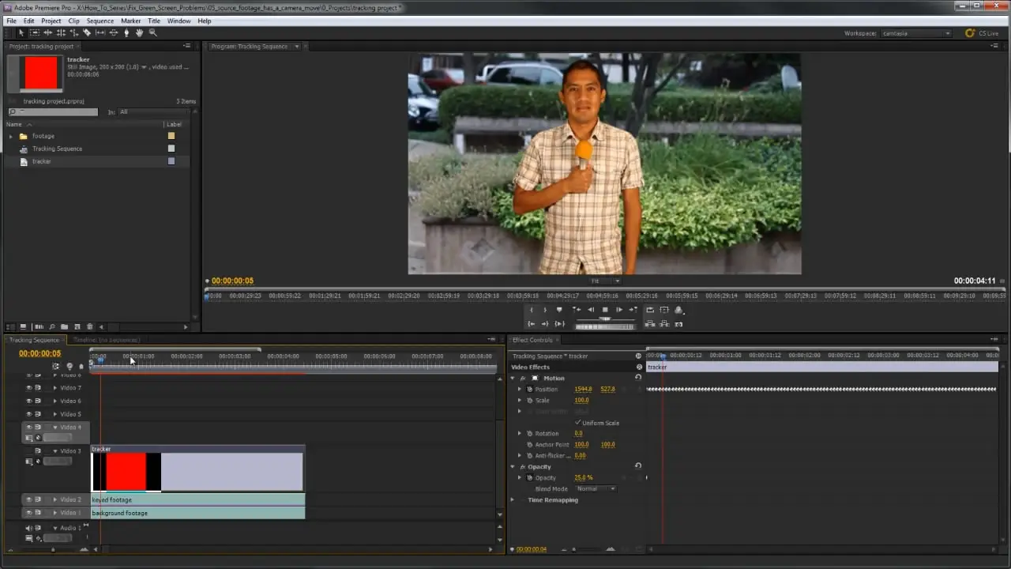Reset the Motion effect parameters
Viewport: 1011px width, 569px height.
coord(637,378)
